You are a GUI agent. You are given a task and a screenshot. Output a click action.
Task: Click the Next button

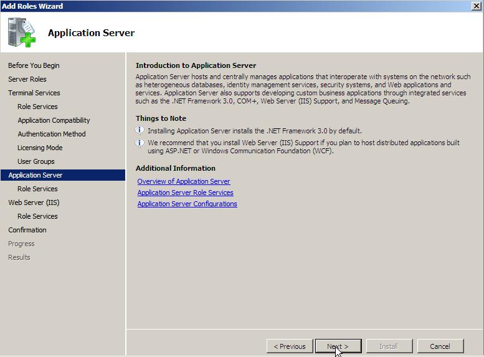click(338, 346)
